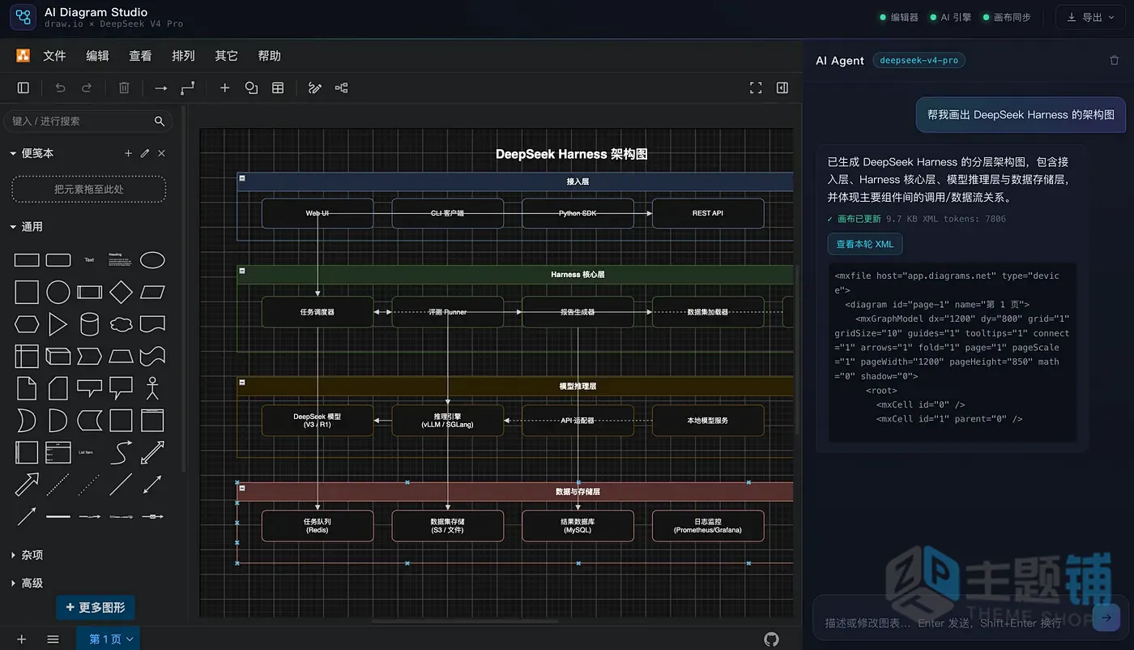Open the 文件 menu
Image resolution: width=1134 pixels, height=650 pixels.
pyautogui.click(x=54, y=56)
